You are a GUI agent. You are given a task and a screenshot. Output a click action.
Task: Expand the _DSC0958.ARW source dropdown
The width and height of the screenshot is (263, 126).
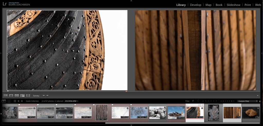click(78, 101)
